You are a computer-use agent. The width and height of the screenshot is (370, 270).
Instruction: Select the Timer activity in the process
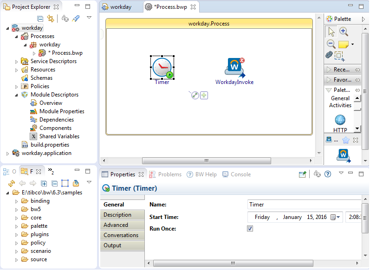pyautogui.click(x=162, y=67)
